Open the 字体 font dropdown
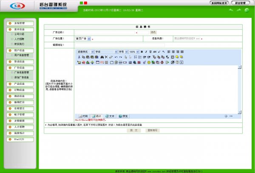The height and width of the screenshot is (173, 255). pos(106,52)
